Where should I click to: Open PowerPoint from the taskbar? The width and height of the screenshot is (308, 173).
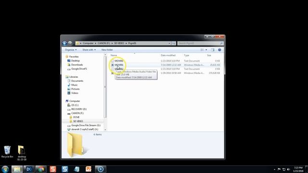[x=89, y=169]
